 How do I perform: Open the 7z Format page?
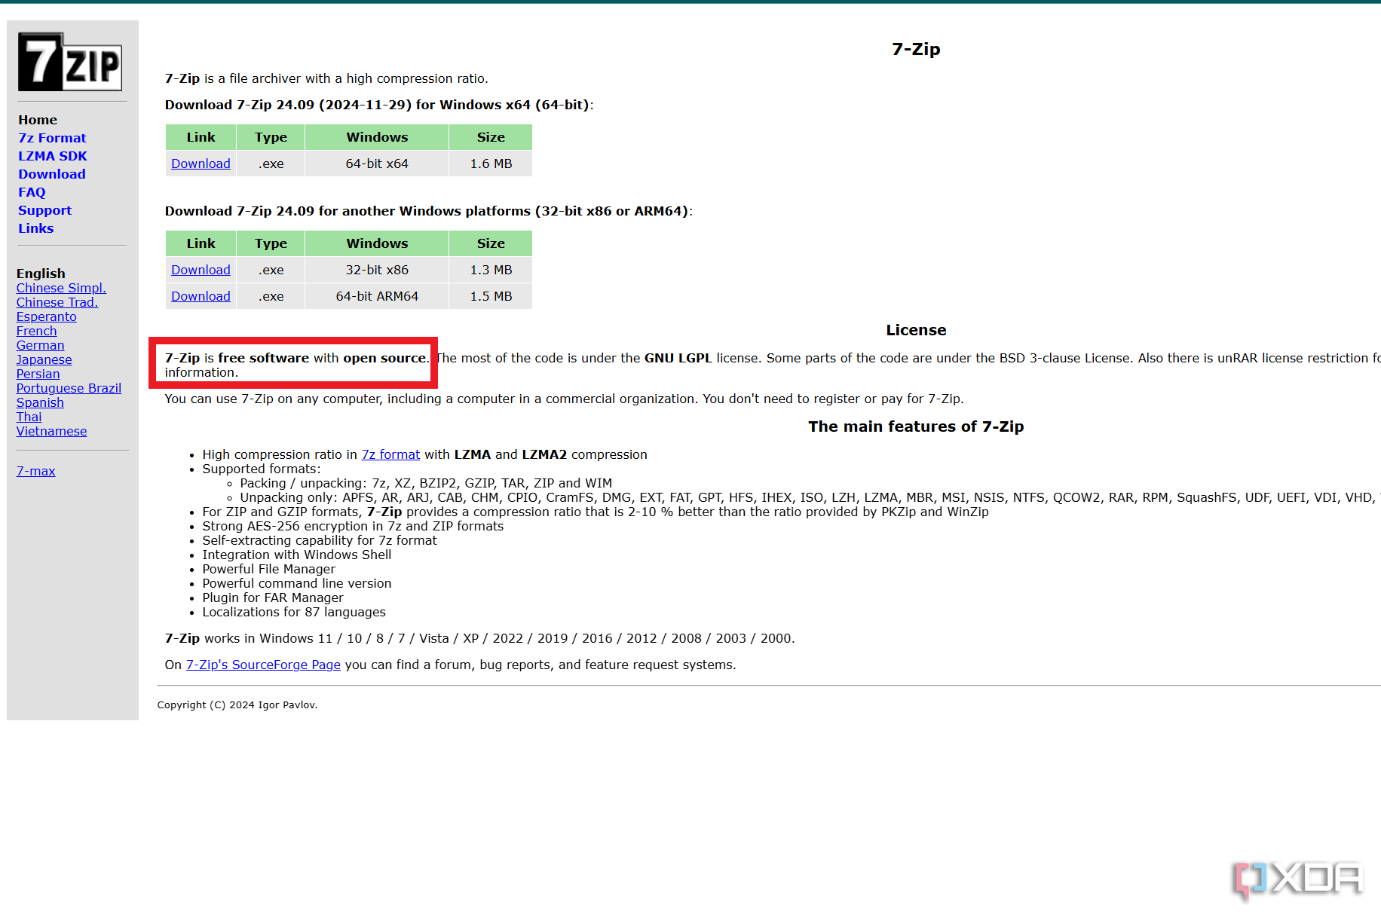pyautogui.click(x=52, y=138)
